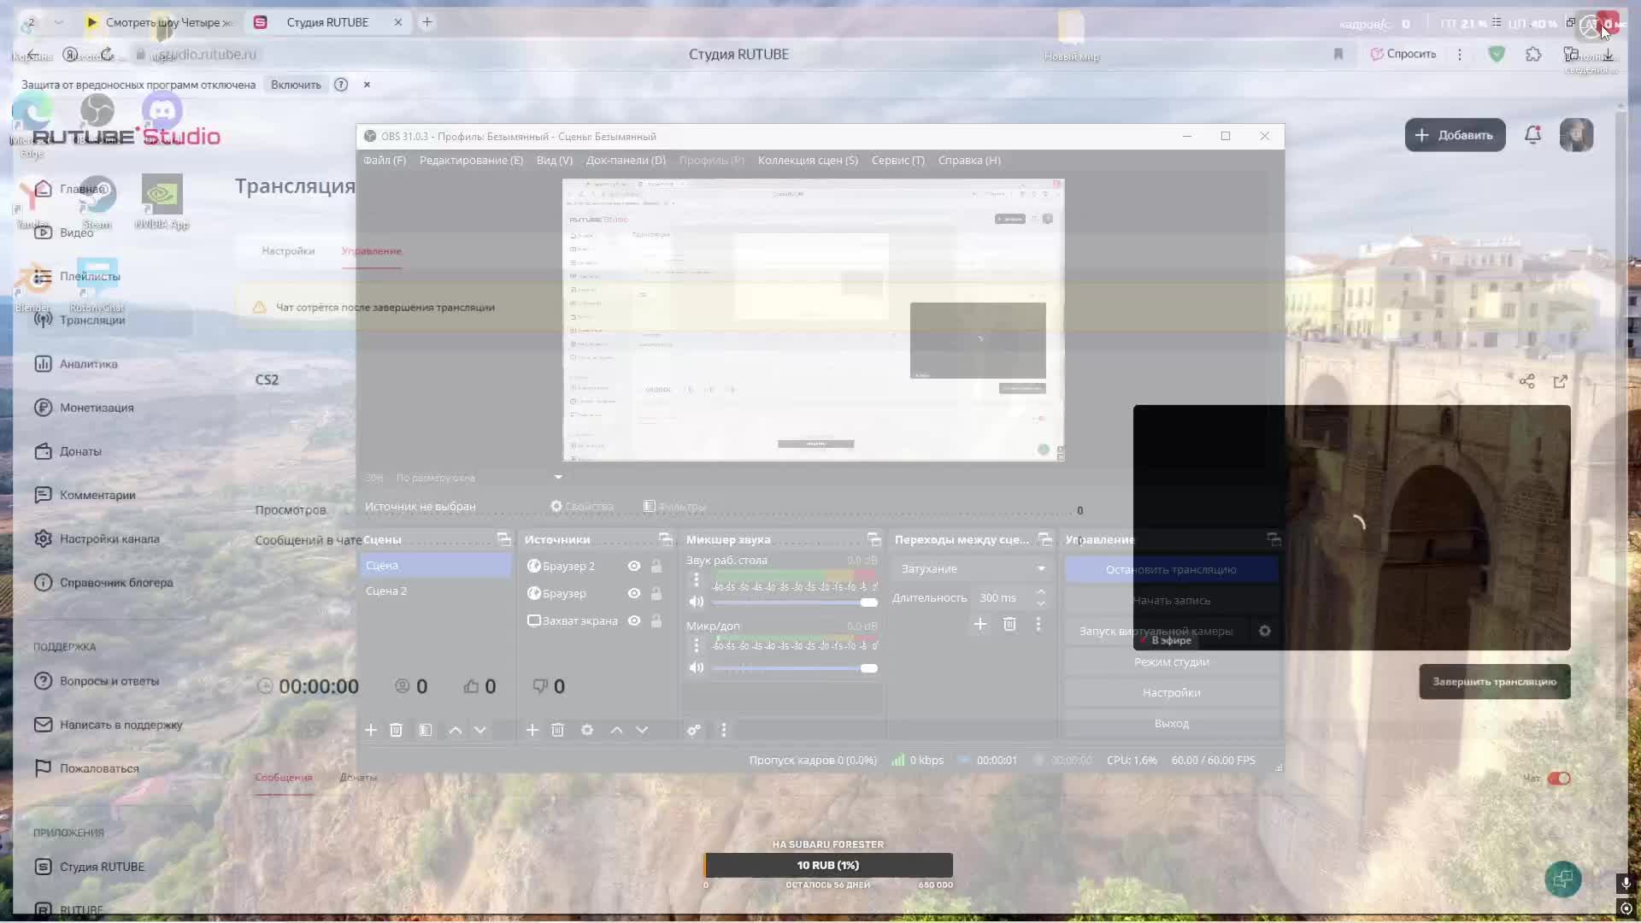Open the preview scaling dropdown arrow

click(558, 477)
